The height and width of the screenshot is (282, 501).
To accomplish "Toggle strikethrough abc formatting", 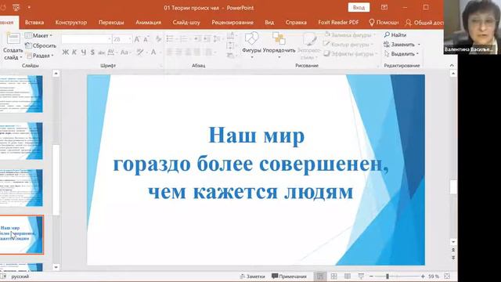I will pyautogui.click(x=101, y=52).
